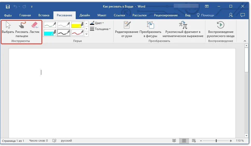Screen dimensions: 251x146
Task: Switch to the Вставка tab
Action: pyautogui.click(x=44, y=15)
